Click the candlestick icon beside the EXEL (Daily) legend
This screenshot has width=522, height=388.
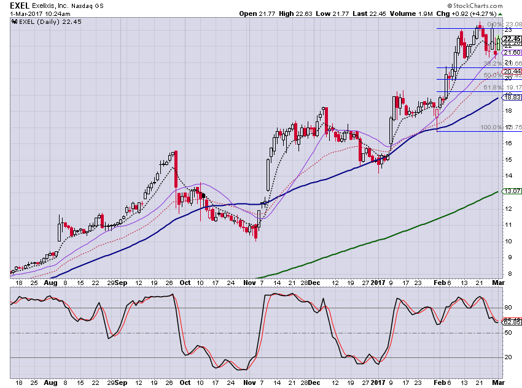pyautogui.click(x=14, y=22)
